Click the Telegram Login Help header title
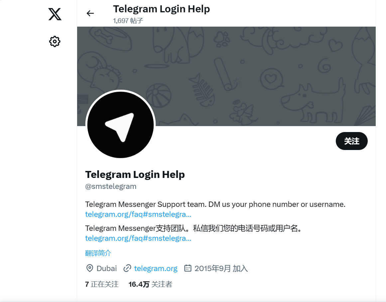Screen dimensions: 386x302 (x=161, y=9)
